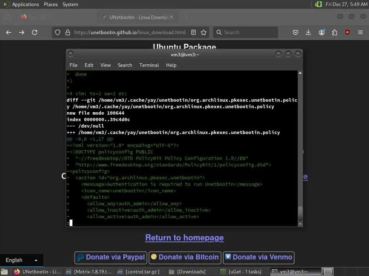The width and height of the screenshot is (369, 276).
Task: Show site security padlock info
Action: [68, 32]
